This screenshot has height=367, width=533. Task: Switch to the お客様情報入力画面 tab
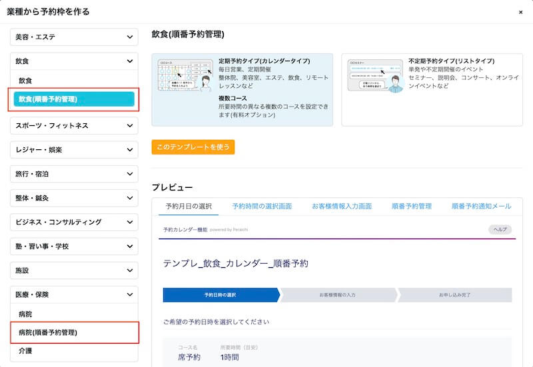341,206
